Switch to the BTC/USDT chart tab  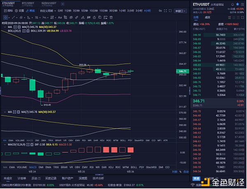[x=28, y=4]
